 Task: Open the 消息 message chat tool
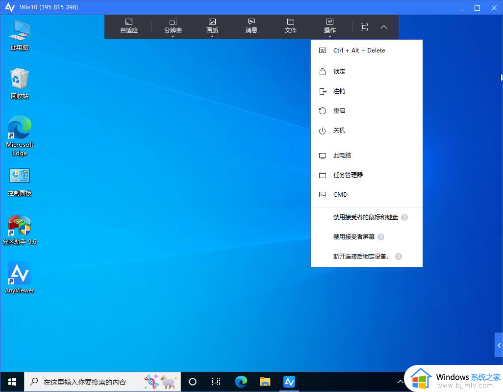251,26
